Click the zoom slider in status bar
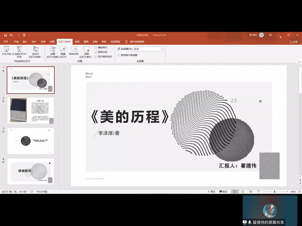 tap(275, 192)
